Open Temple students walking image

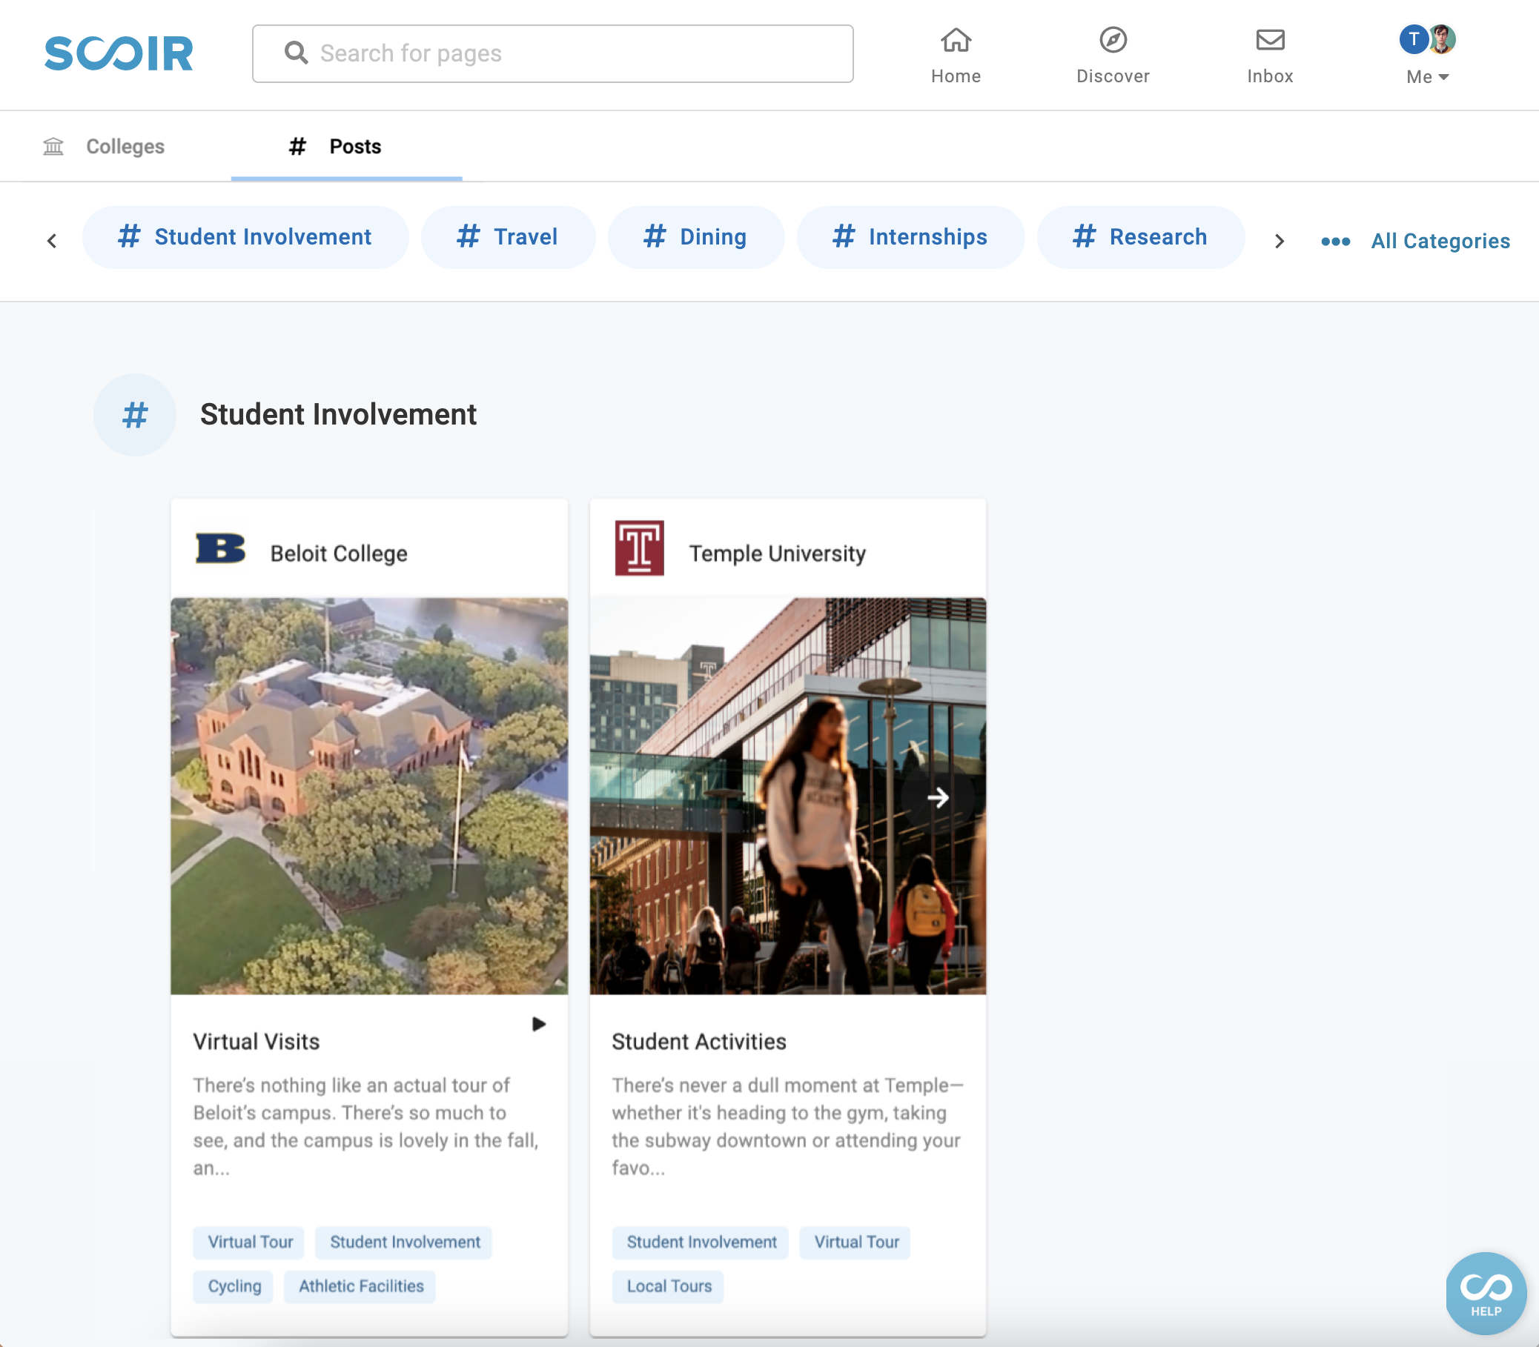coord(787,796)
